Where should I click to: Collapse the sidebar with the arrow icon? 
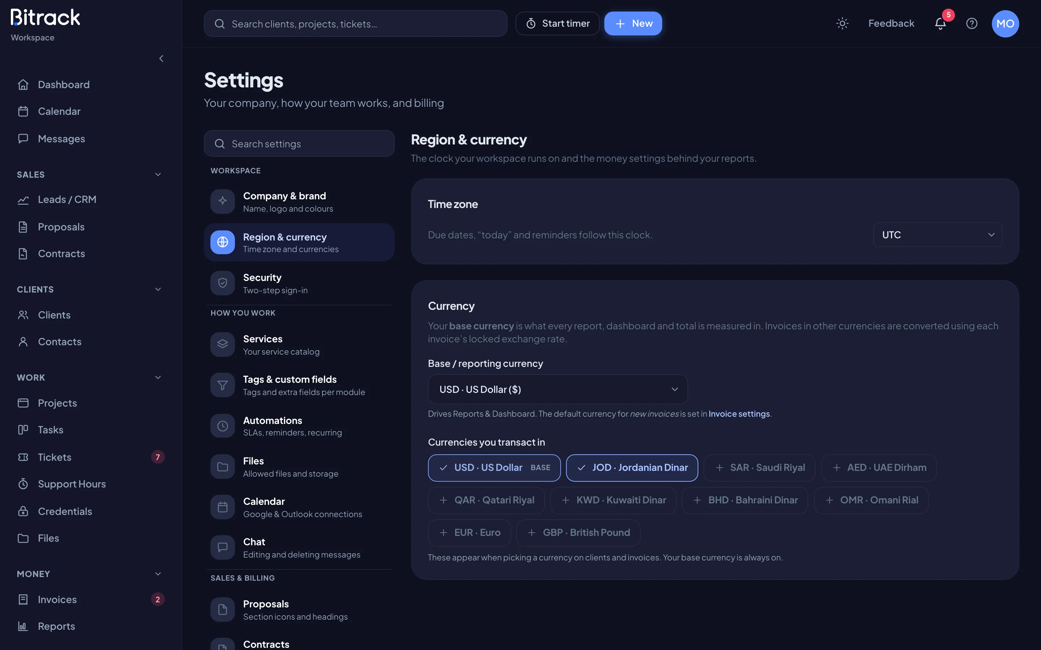click(x=161, y=58)
